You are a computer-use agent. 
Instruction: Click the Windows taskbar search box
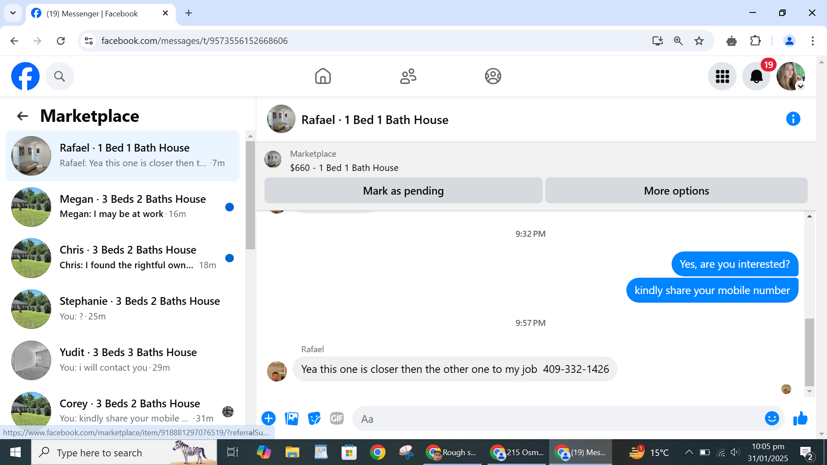124,452
